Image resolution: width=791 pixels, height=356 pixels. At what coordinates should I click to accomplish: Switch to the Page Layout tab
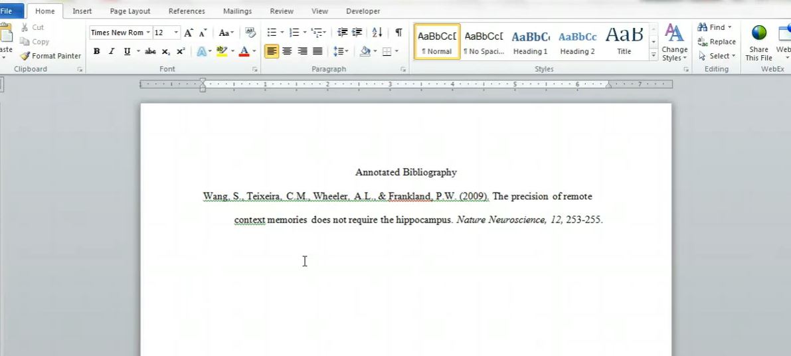pos(130,11)
